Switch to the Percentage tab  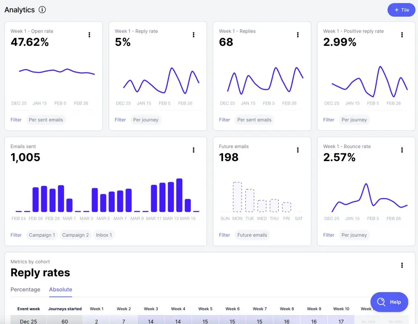tap(25, 289)
